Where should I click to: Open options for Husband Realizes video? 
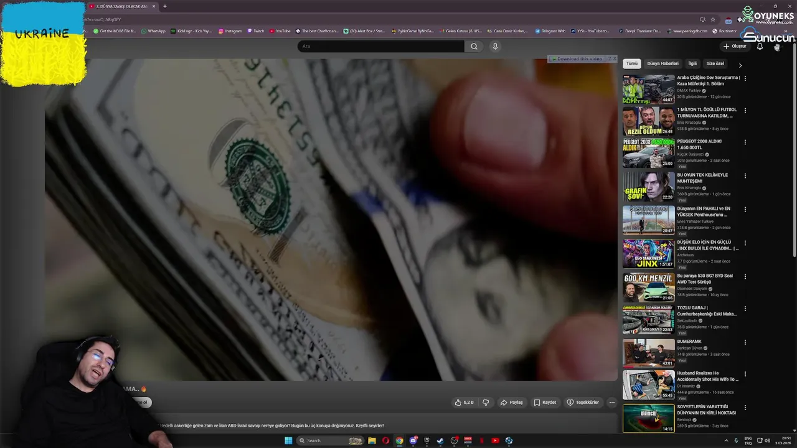coord(745,374)
